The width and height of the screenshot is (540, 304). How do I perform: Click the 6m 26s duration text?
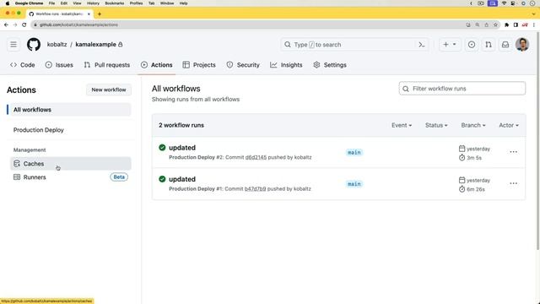(x=476, y=189)
